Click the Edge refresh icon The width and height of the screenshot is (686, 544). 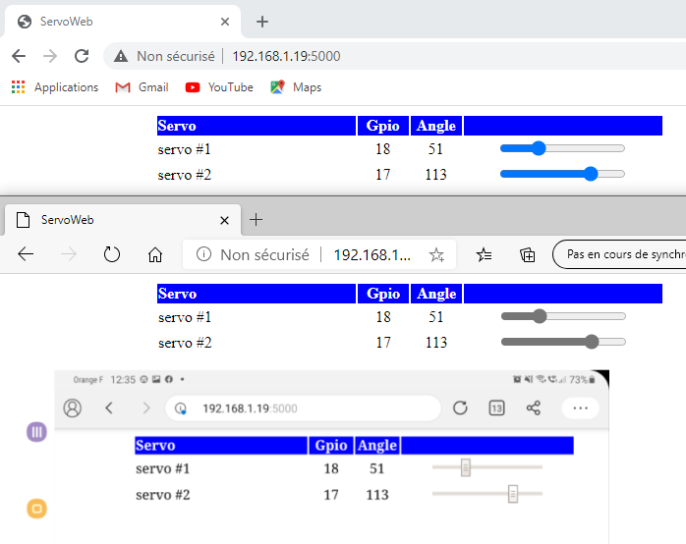point(112,254)
